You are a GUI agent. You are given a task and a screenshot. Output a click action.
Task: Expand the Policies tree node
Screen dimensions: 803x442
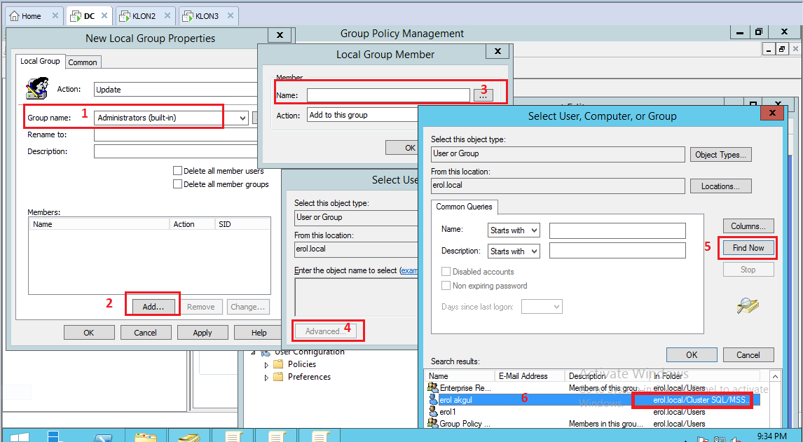point(266,365)
